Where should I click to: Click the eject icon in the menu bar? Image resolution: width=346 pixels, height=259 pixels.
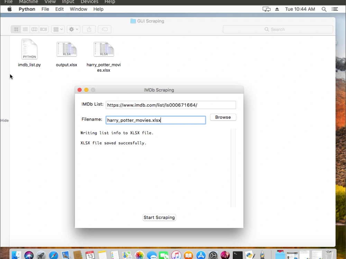click(277, 9)
